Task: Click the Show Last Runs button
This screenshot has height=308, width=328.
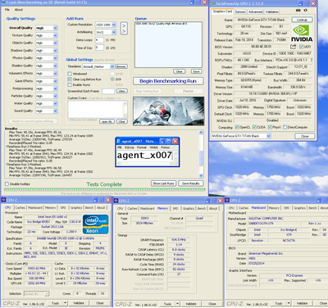Action: pyautogui.click(x=163, y=183)
